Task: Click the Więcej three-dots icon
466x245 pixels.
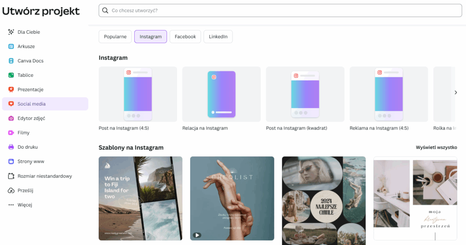Action: pos(11,205)
